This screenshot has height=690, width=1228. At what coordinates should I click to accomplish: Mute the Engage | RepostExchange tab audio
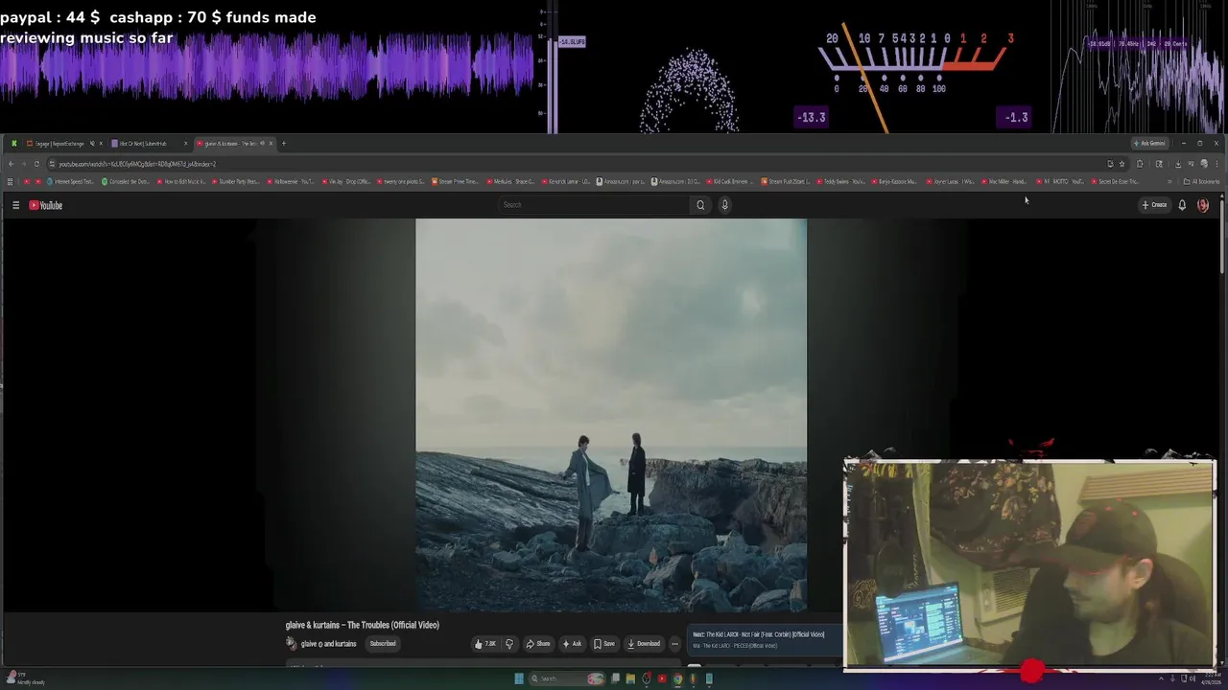tap(92, 144)
